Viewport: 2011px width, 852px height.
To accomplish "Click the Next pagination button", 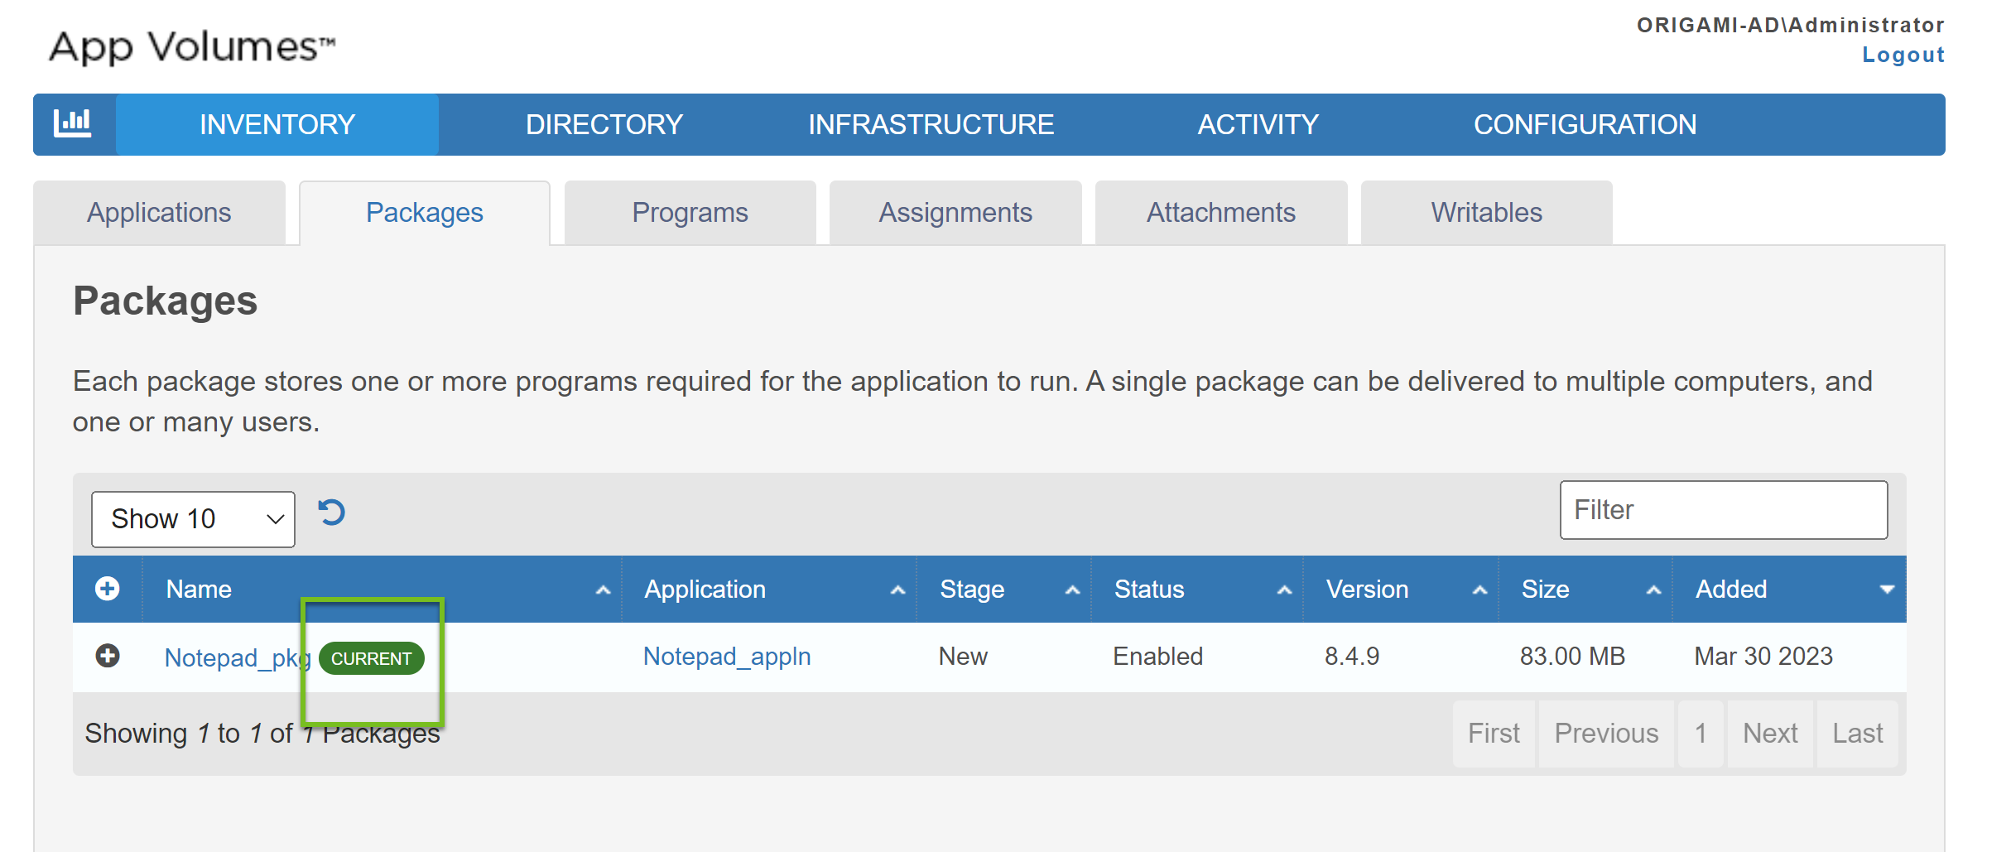I will tap(1770, 734).
